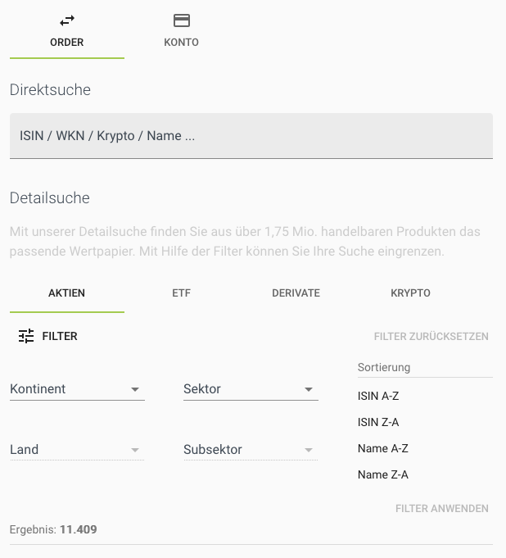Focus the ISIN / WKN search field
Image resolution: width=506 pixels, height=558 pixels.
(251, 136)
